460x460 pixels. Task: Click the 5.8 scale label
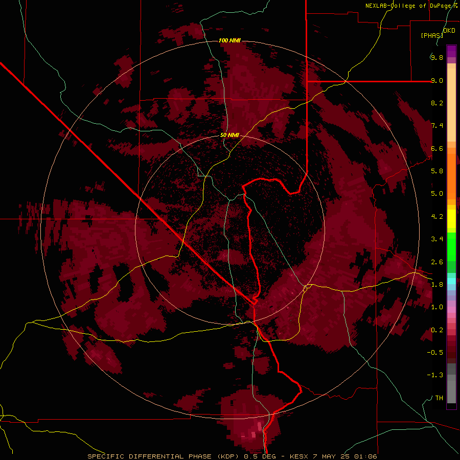(x=437, y=171)
